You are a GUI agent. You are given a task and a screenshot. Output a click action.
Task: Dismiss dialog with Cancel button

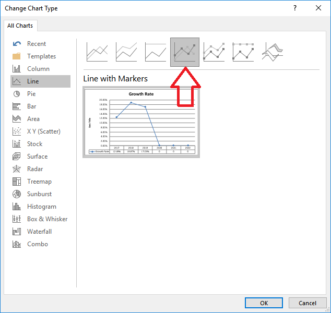point(308,303)
